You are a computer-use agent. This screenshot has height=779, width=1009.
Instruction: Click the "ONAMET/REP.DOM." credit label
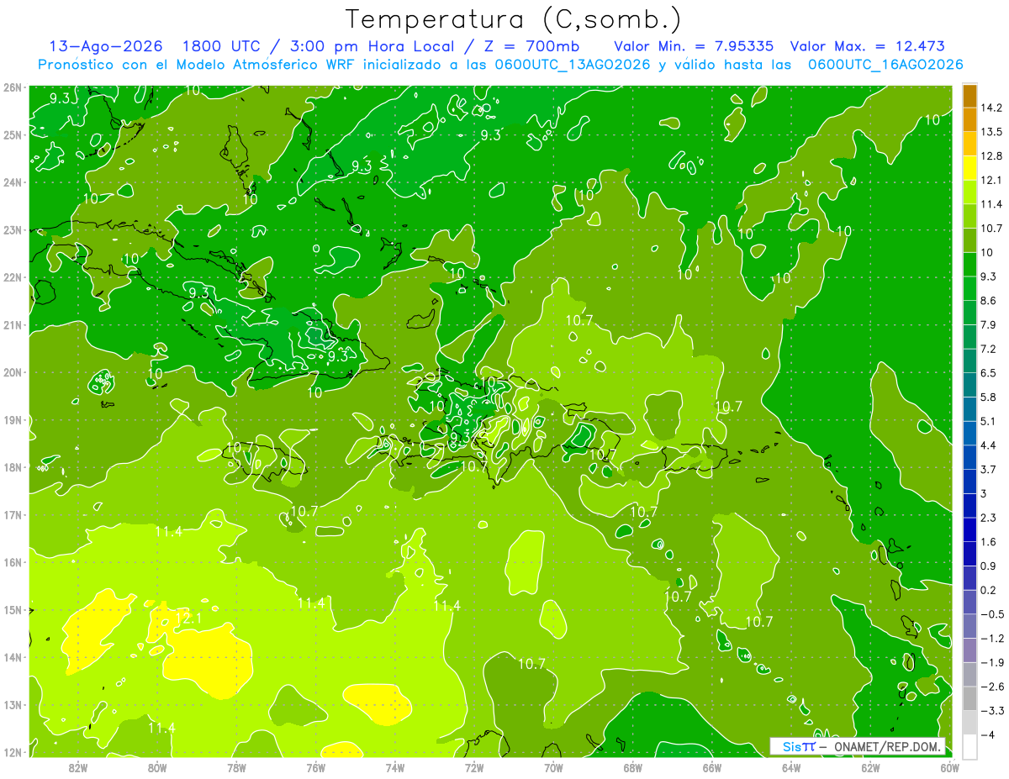click(887, 746)
